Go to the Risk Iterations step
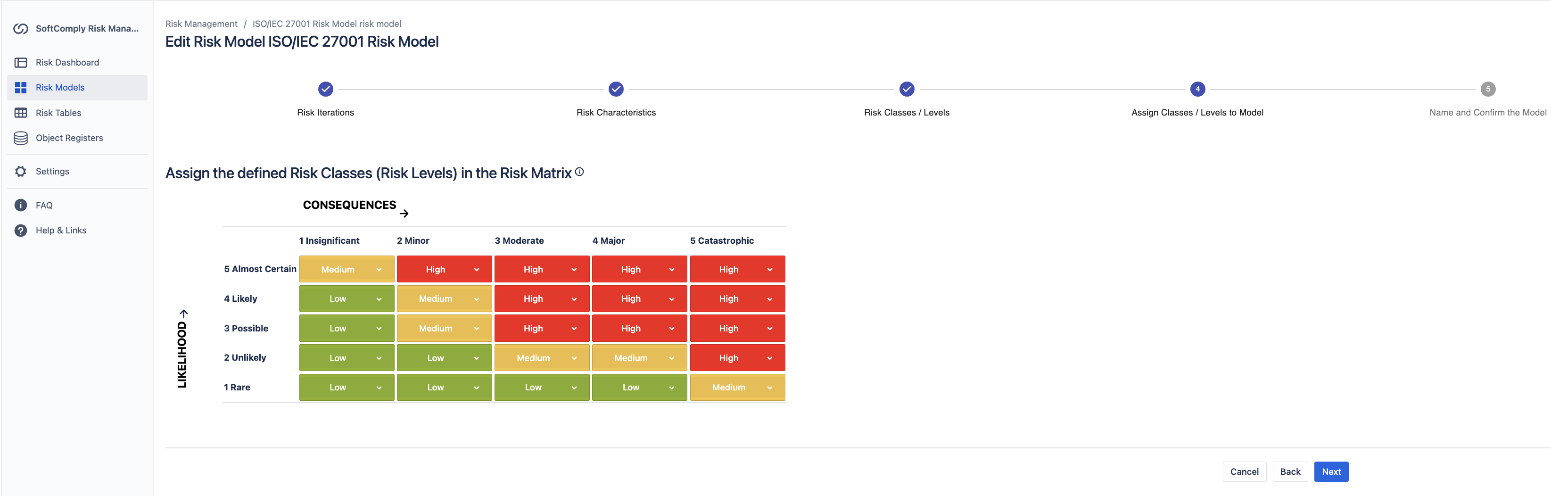1551x496 pixels. [325, 89]
